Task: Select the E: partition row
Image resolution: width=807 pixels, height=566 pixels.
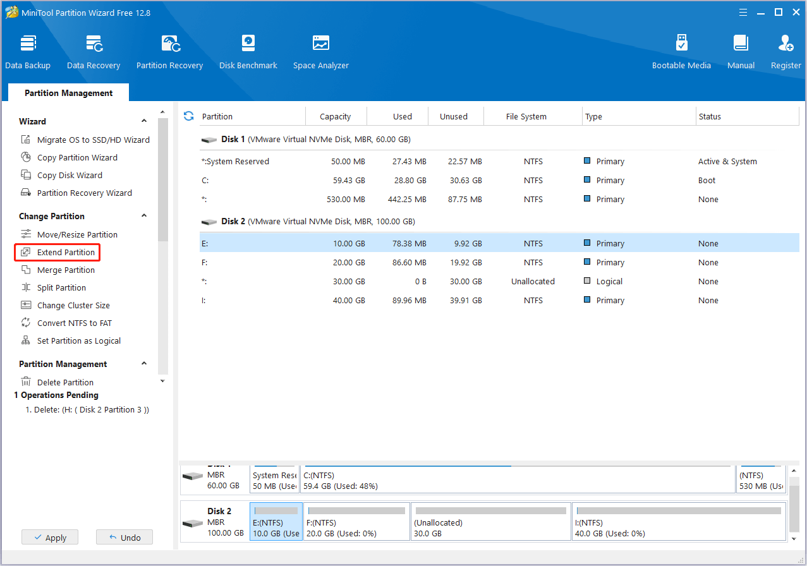Action: click(x=499, y=244)
